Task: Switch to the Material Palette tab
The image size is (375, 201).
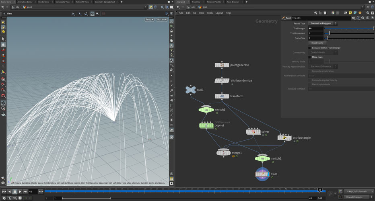Action: (214, 2)
